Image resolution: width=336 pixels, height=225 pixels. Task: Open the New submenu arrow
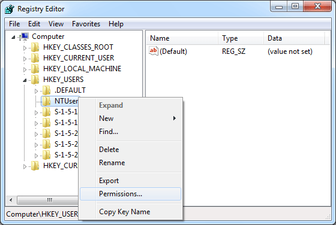(x=175, y=118)
